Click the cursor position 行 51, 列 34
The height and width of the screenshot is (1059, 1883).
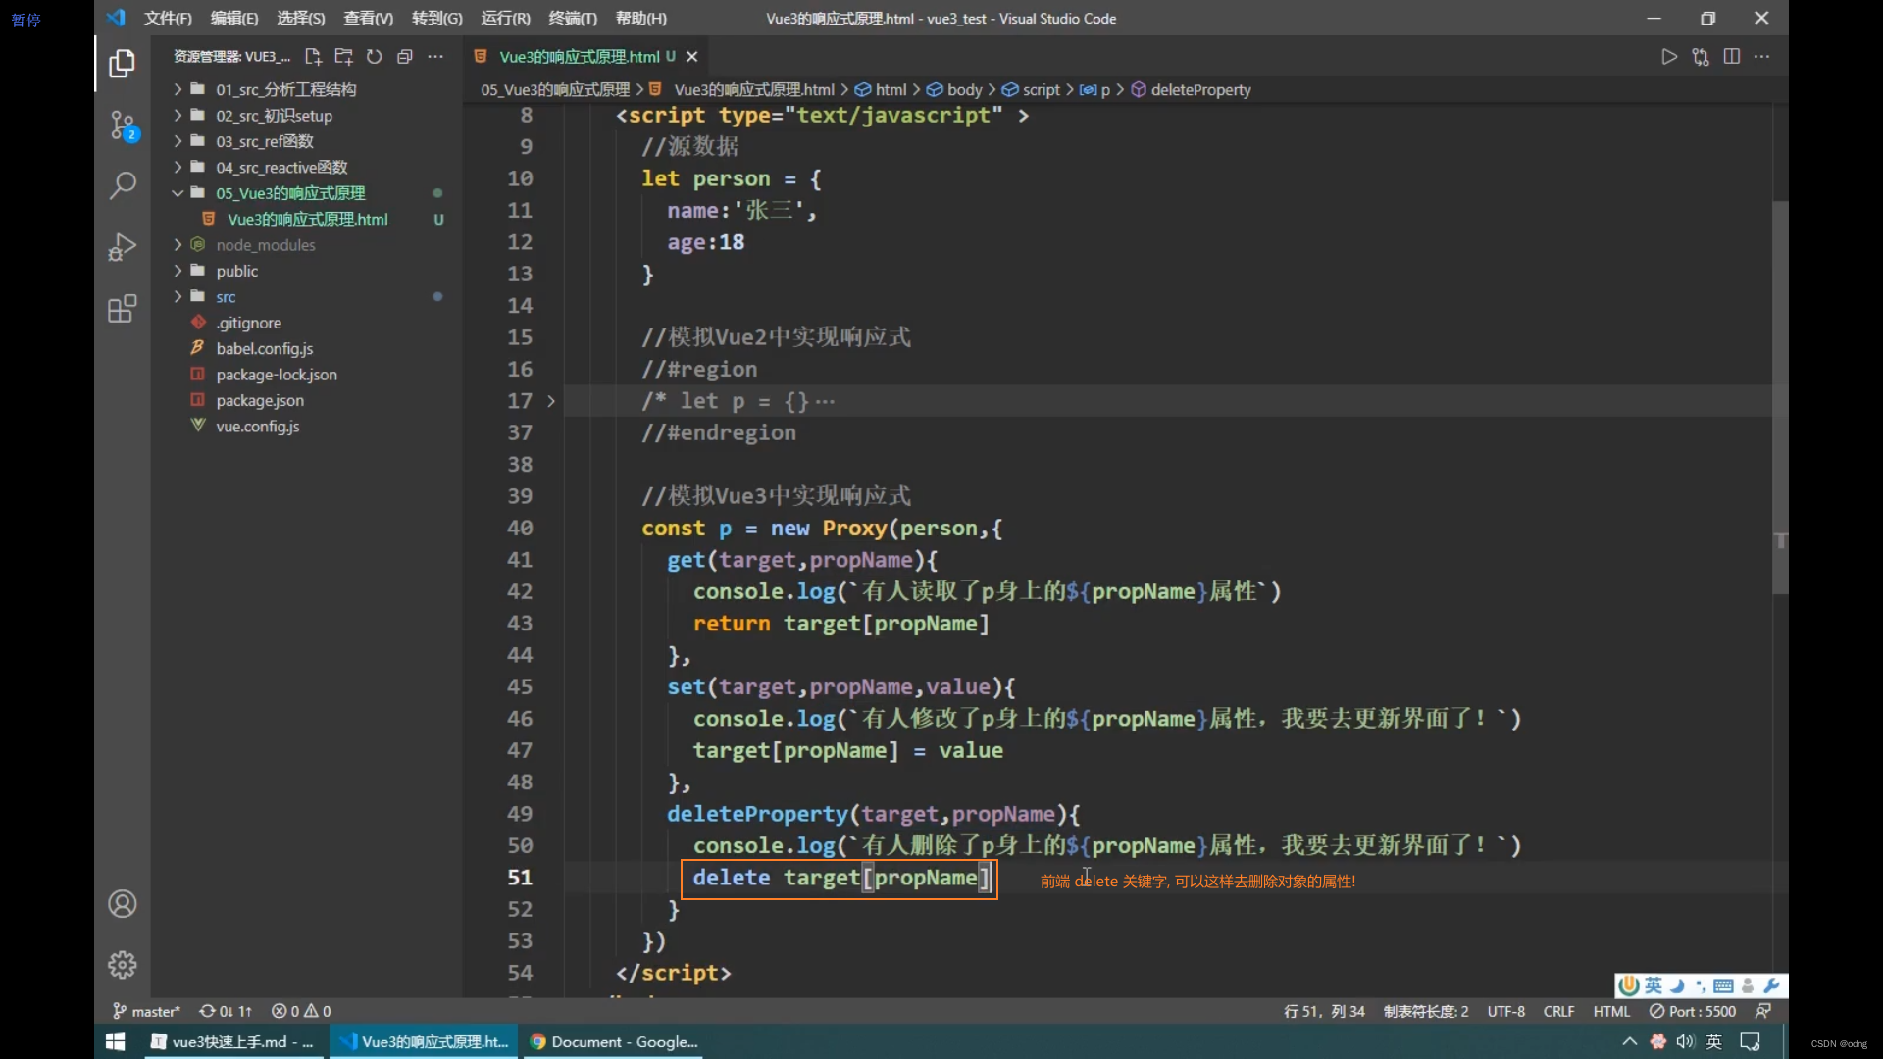[x=1324, y=1011]
